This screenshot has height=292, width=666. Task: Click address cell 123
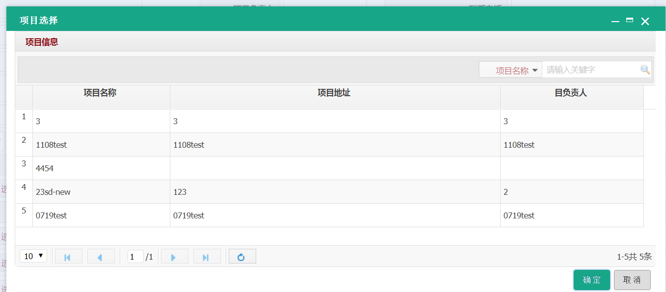point(335,192)
